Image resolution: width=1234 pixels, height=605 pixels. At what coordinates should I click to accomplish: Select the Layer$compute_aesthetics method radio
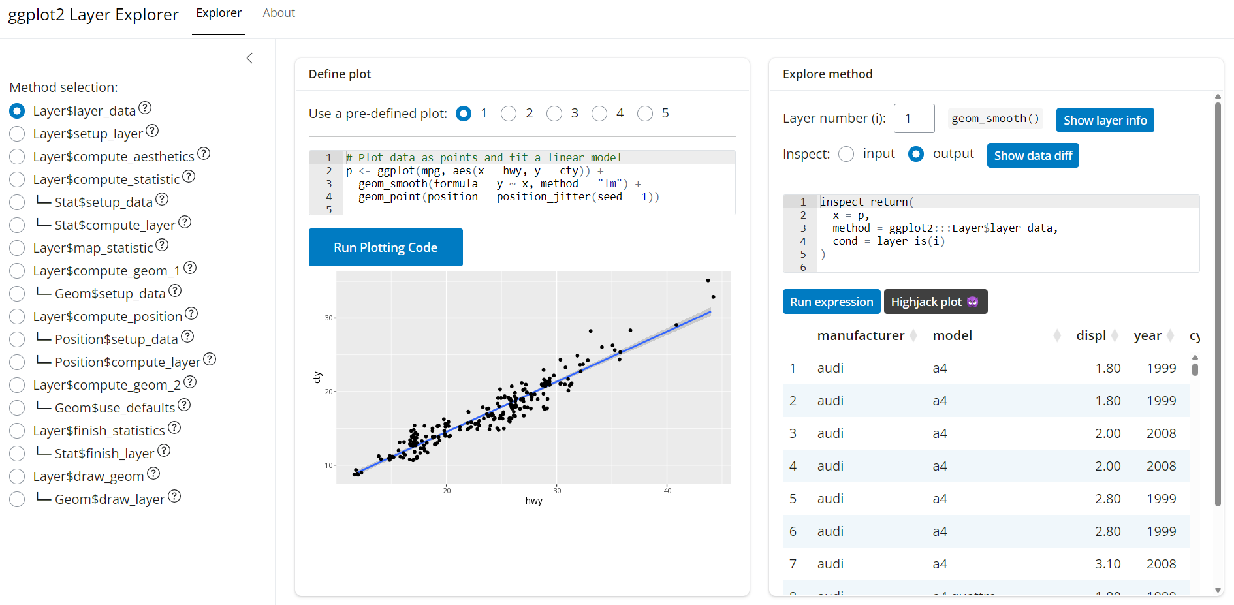coord(17,157)
